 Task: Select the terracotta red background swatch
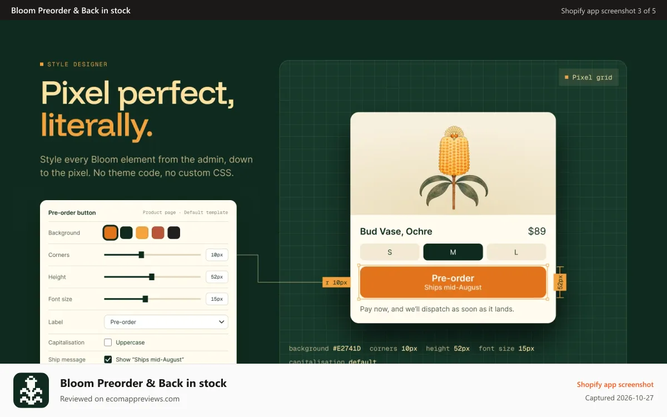click(158, 232)
